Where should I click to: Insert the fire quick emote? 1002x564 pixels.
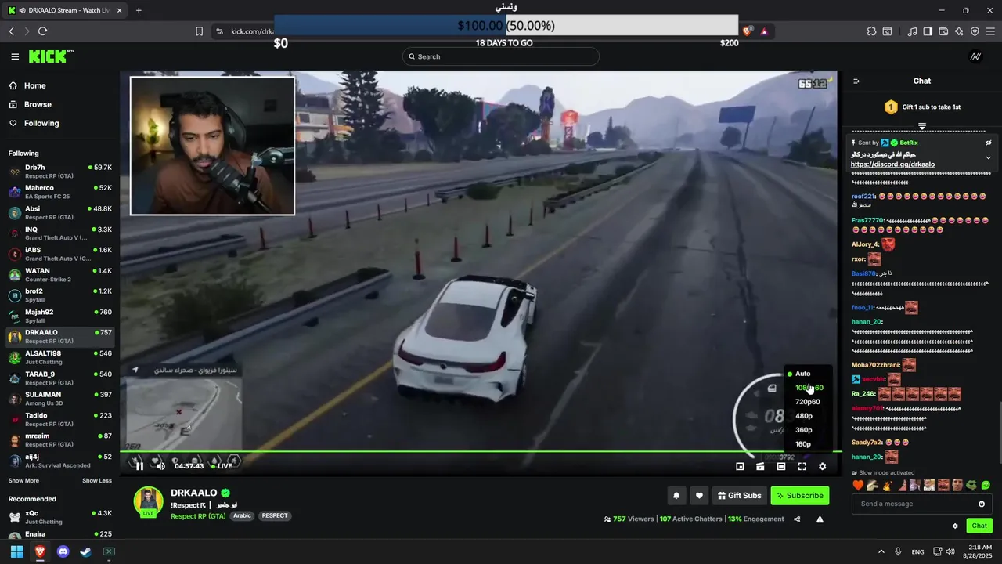point(886,486)
